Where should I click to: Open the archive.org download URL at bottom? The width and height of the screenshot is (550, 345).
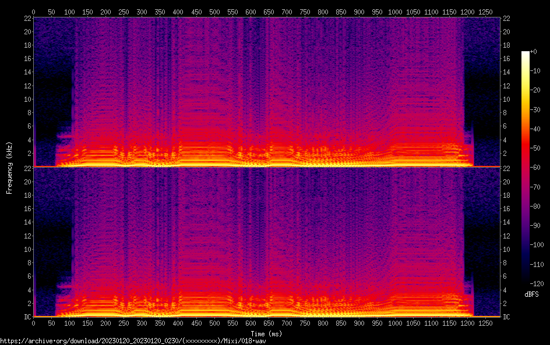click(x=153, y=340)
